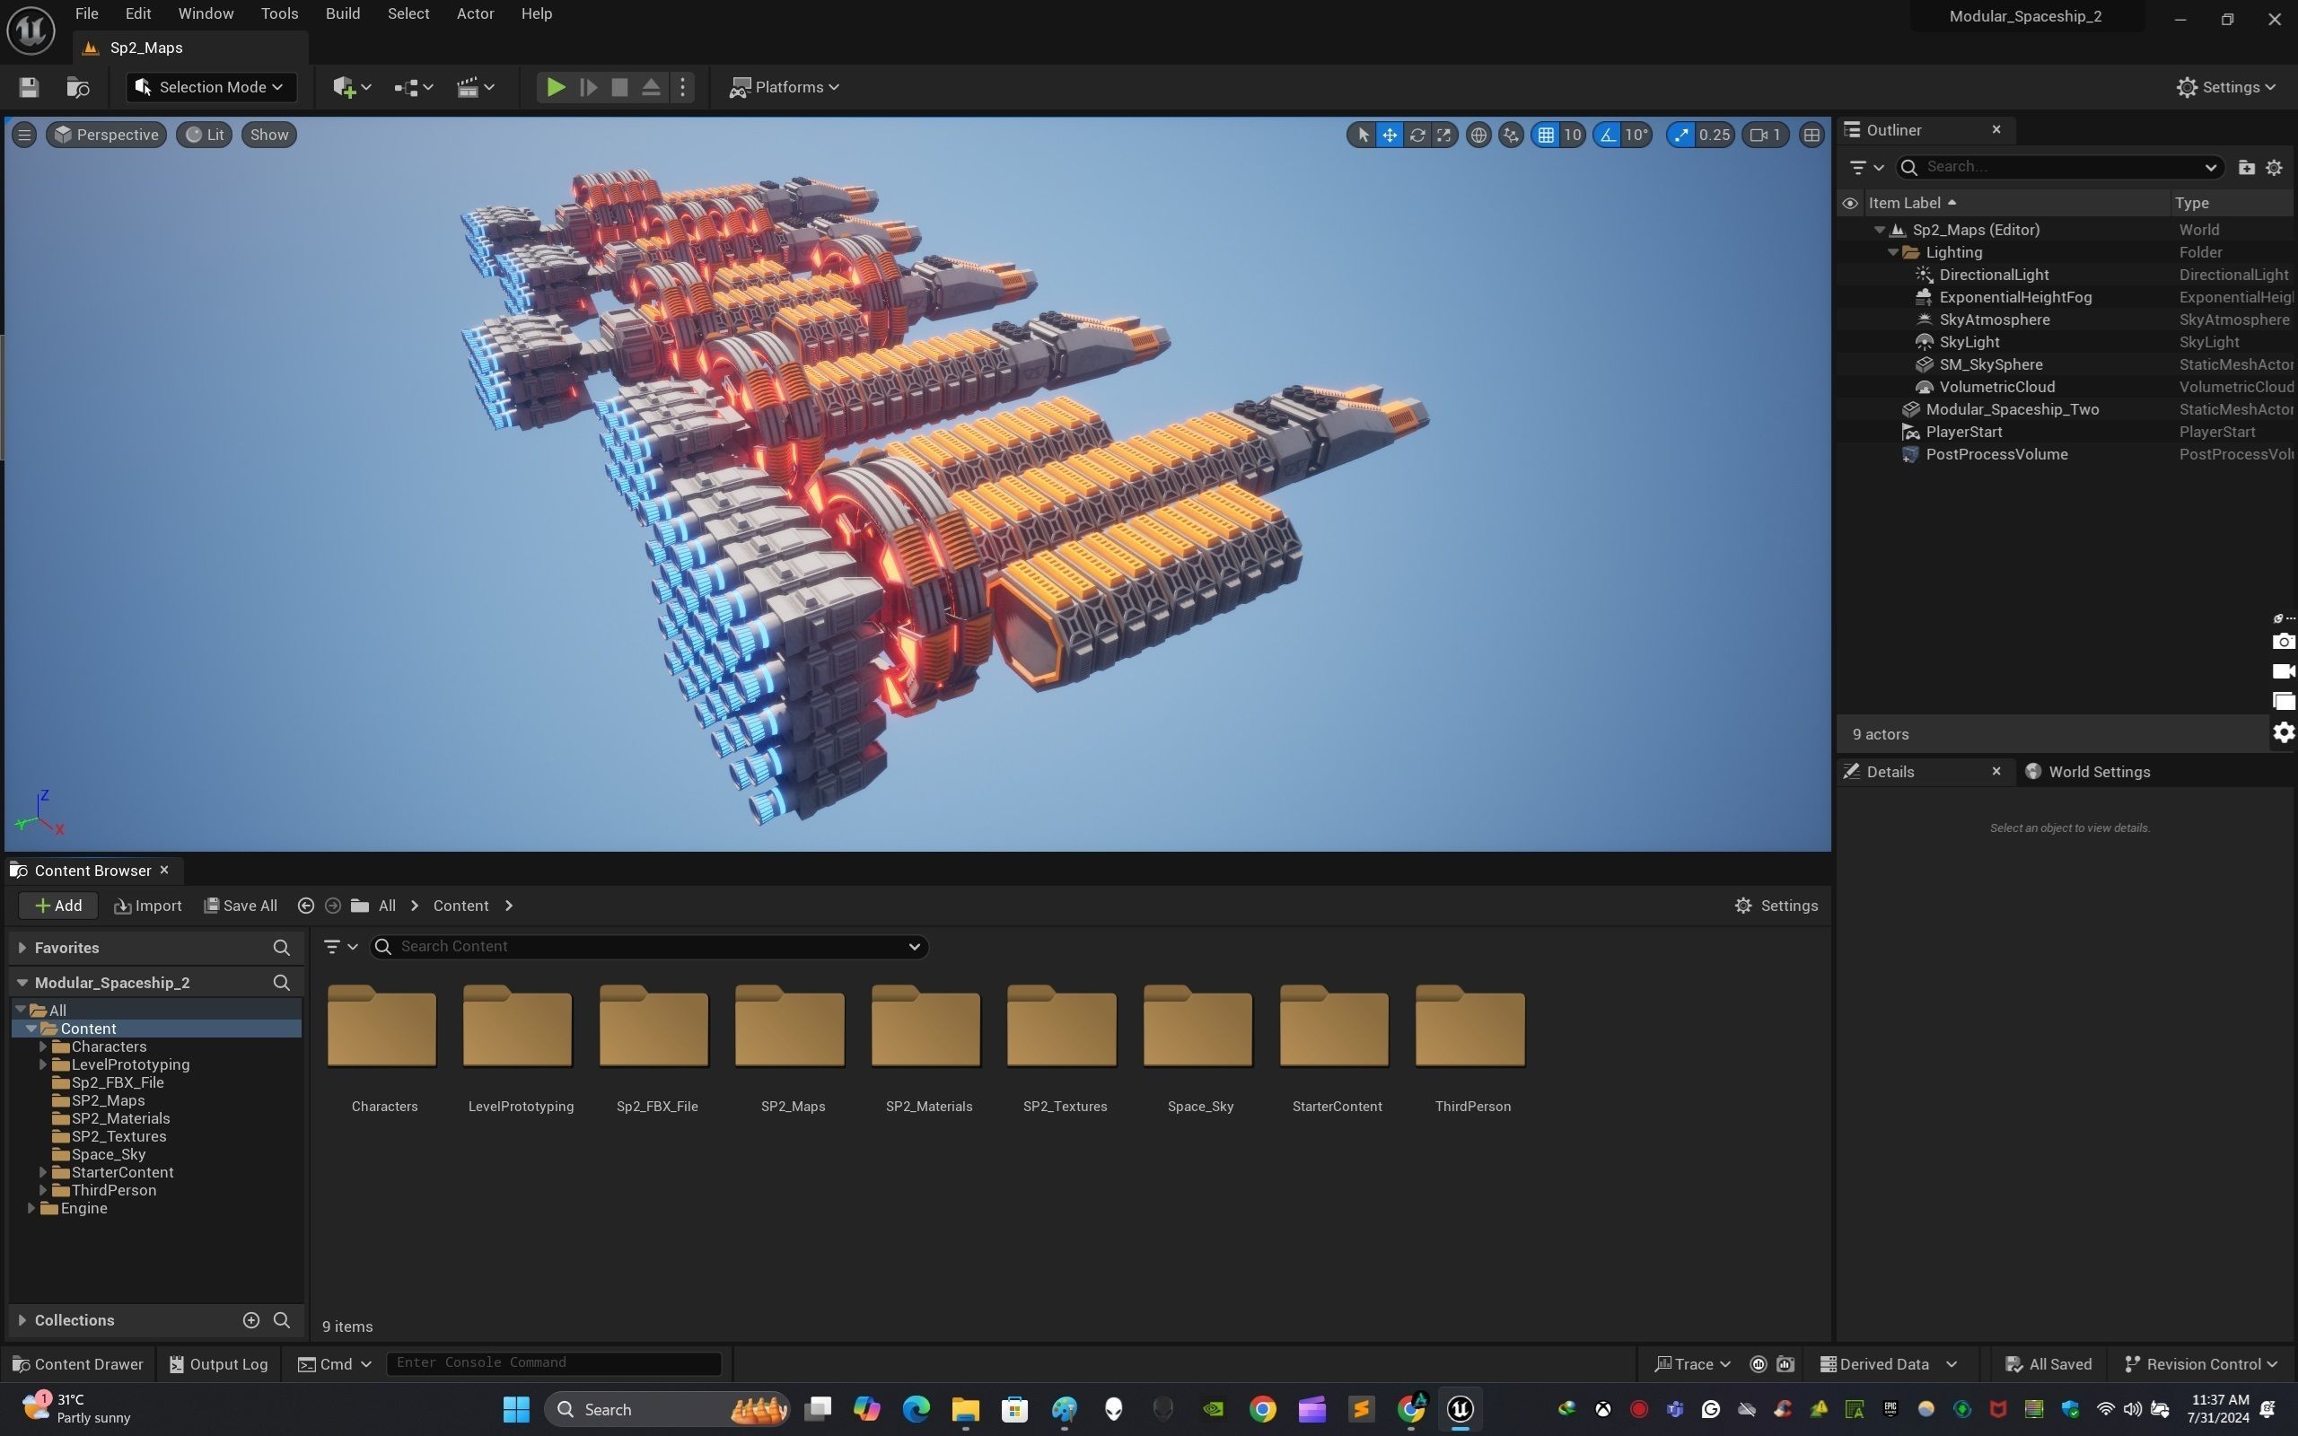Select the Rotate gizmo tool
2298x1436 pixels.
pos(1417,135)
